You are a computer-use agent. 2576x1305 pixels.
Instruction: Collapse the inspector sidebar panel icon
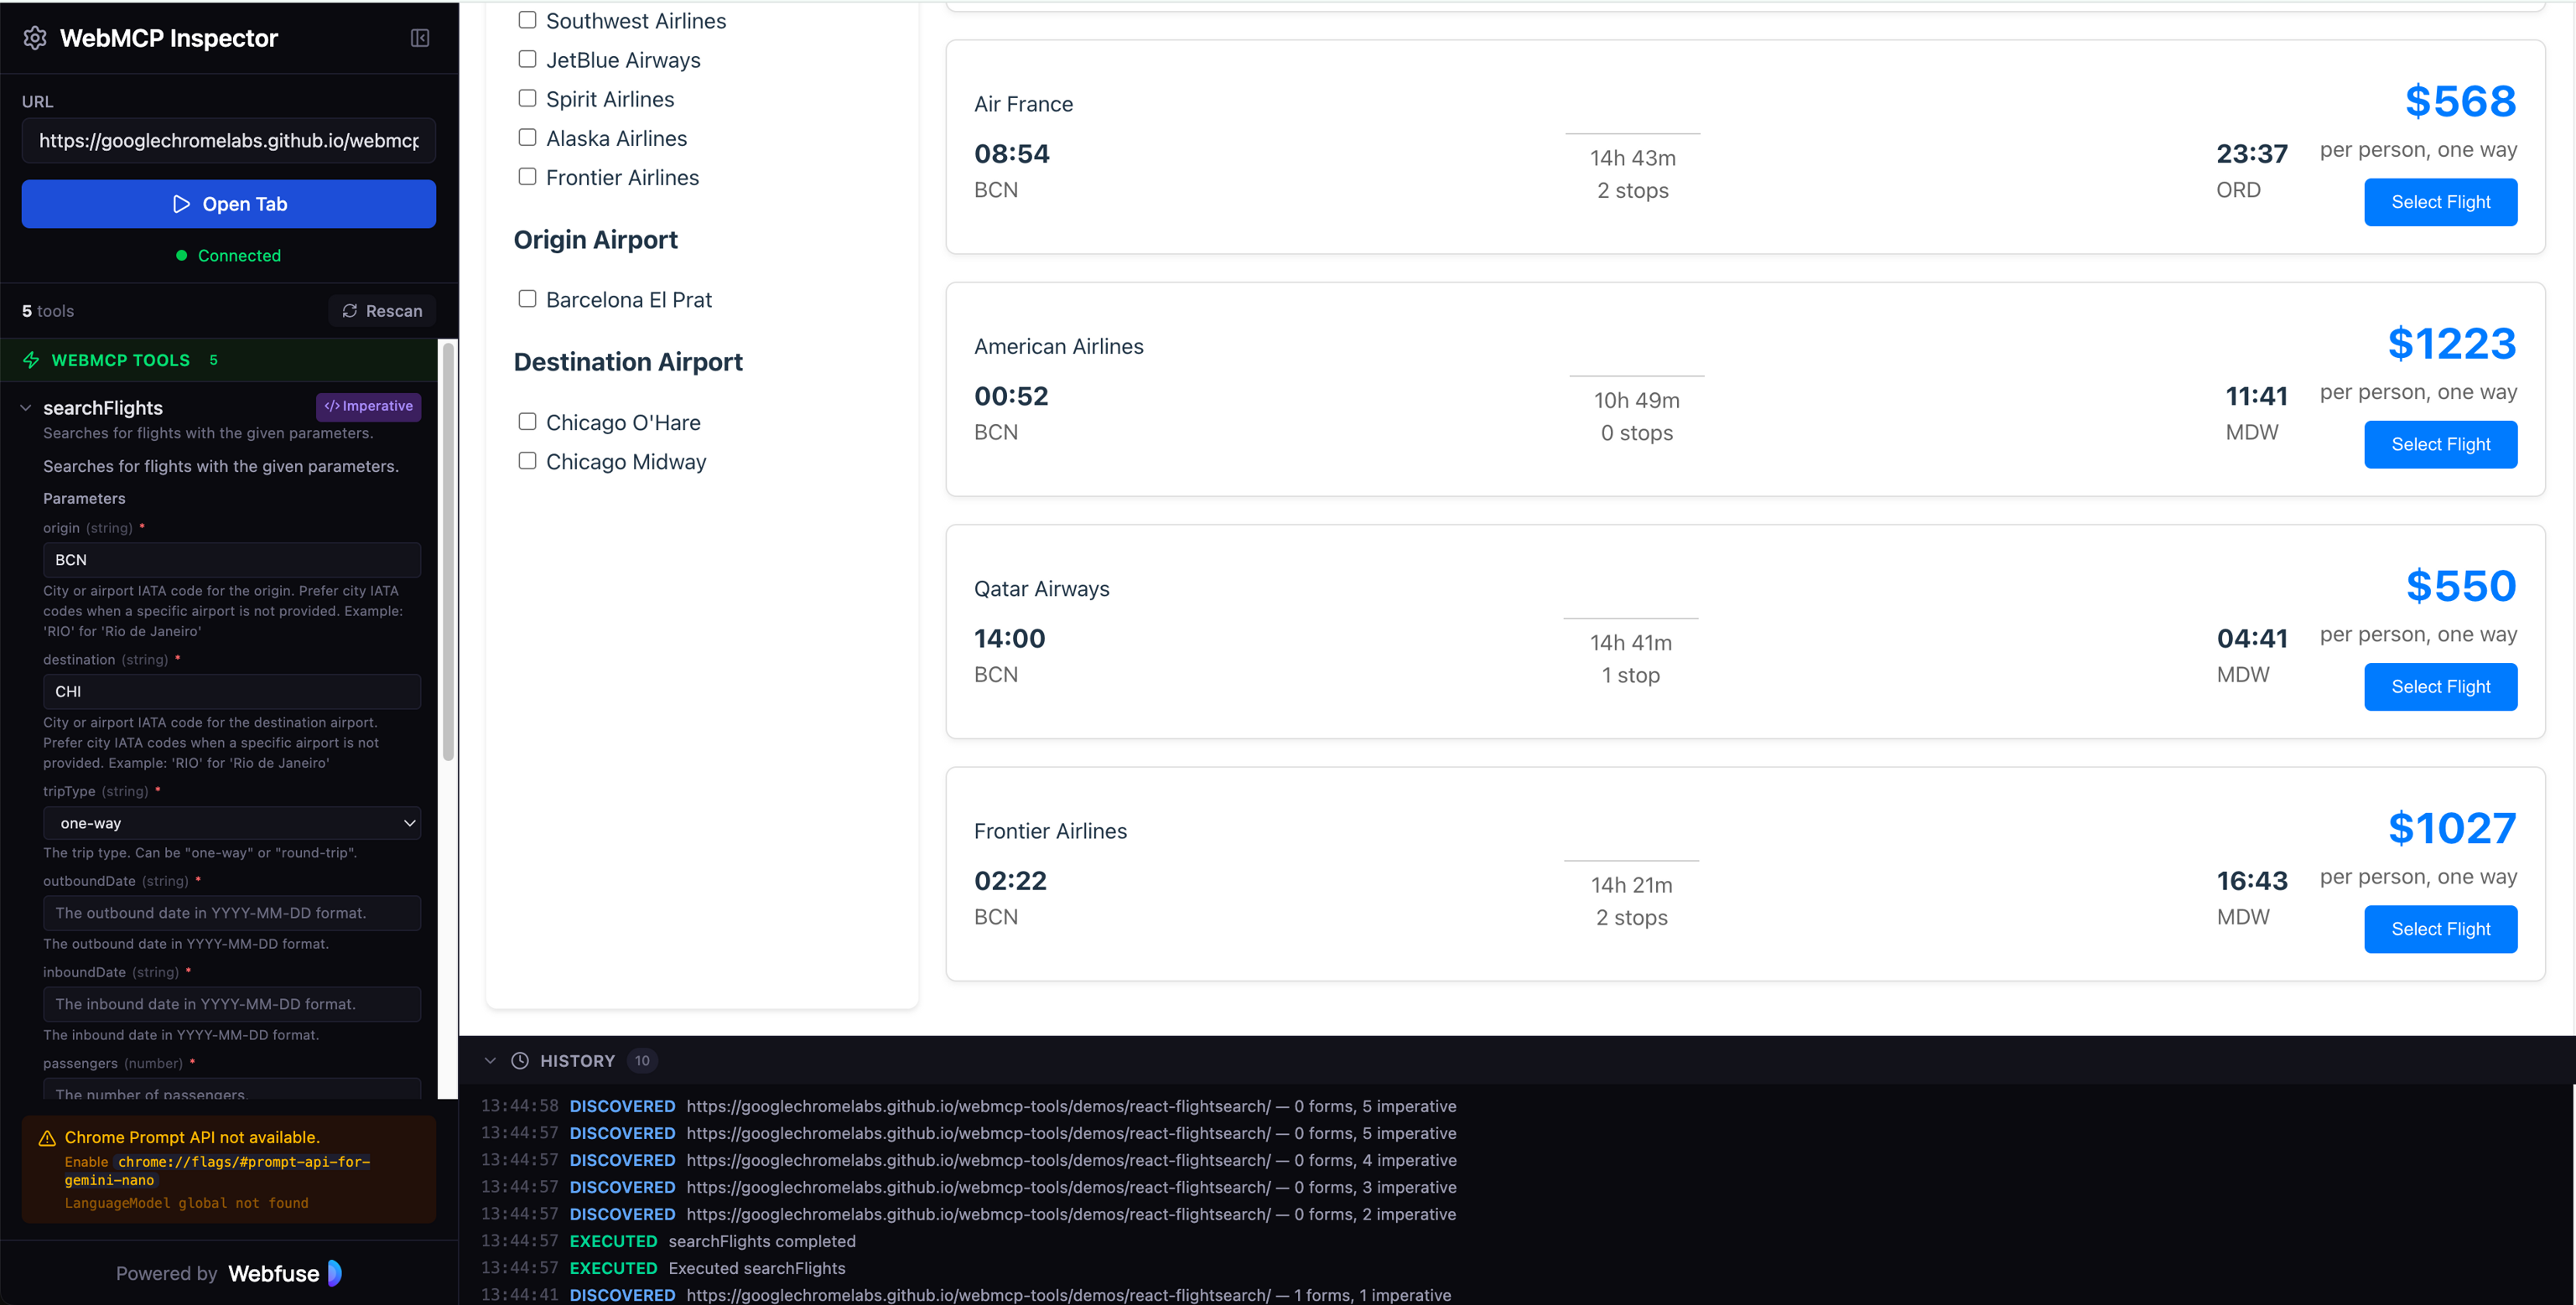pos(420,38)
